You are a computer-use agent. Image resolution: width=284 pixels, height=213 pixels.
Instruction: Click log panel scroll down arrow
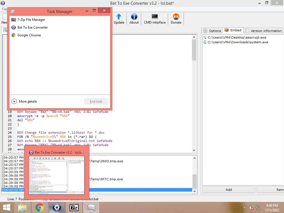tap(194, 191)
